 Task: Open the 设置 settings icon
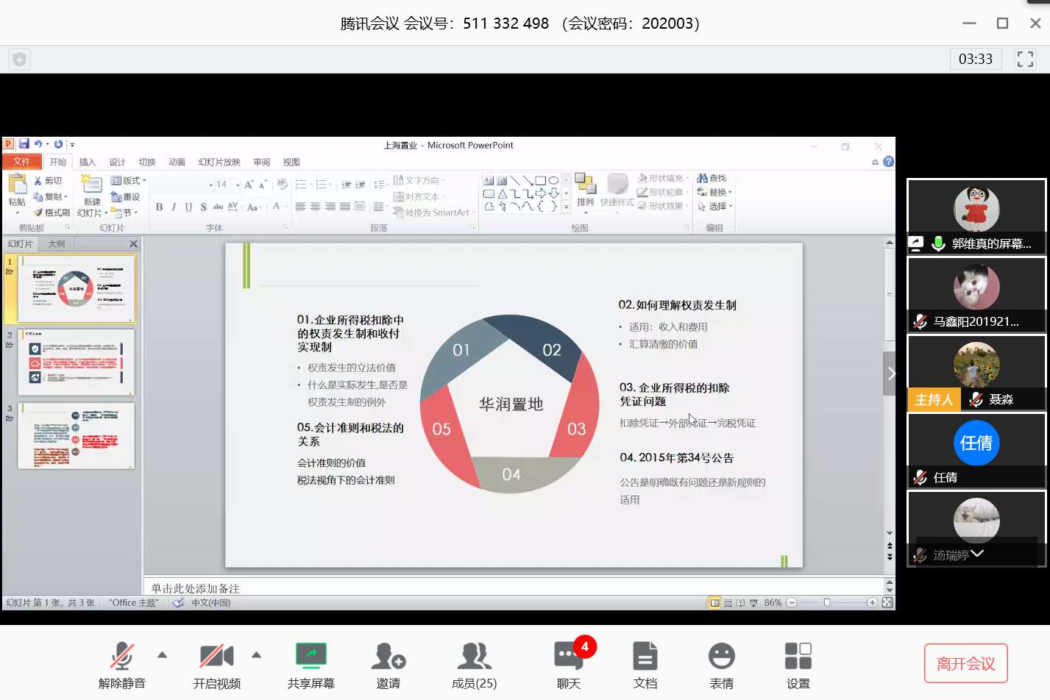click(798, 664)
